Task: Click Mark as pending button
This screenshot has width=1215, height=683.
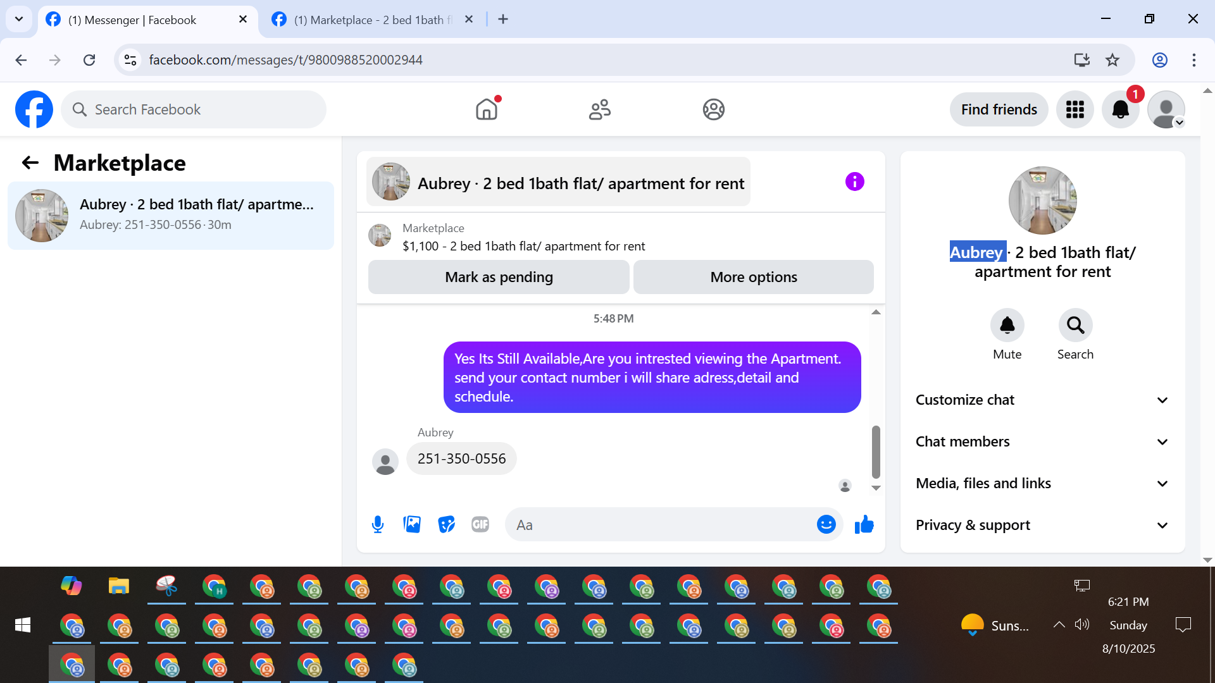Action: [499, 277]
